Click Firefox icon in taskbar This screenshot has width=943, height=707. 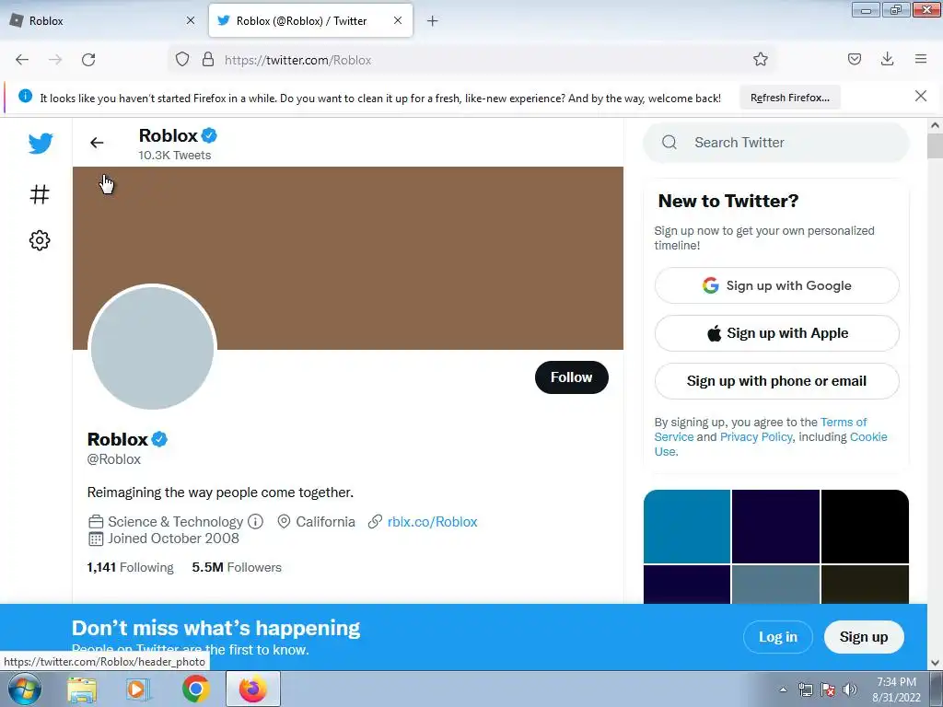253,689
